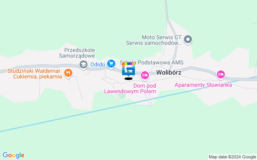Click the Aparamenty Słowianka label
257x160 pixels.
point(203,85)
